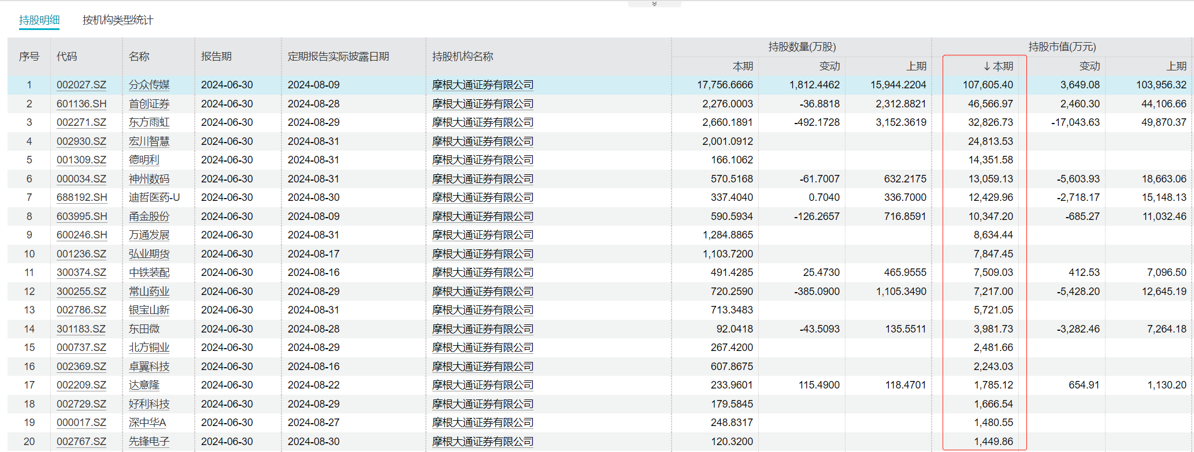This screenshot has width=1194, height=452.
Task: Open 分众传媒 stock name link
Action: [x=149, y=85]
